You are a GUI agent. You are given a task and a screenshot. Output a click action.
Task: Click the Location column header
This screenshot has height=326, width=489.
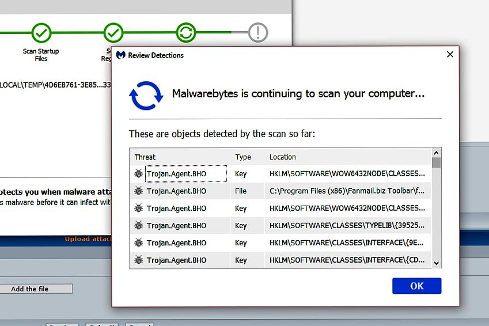pos(283,157)
